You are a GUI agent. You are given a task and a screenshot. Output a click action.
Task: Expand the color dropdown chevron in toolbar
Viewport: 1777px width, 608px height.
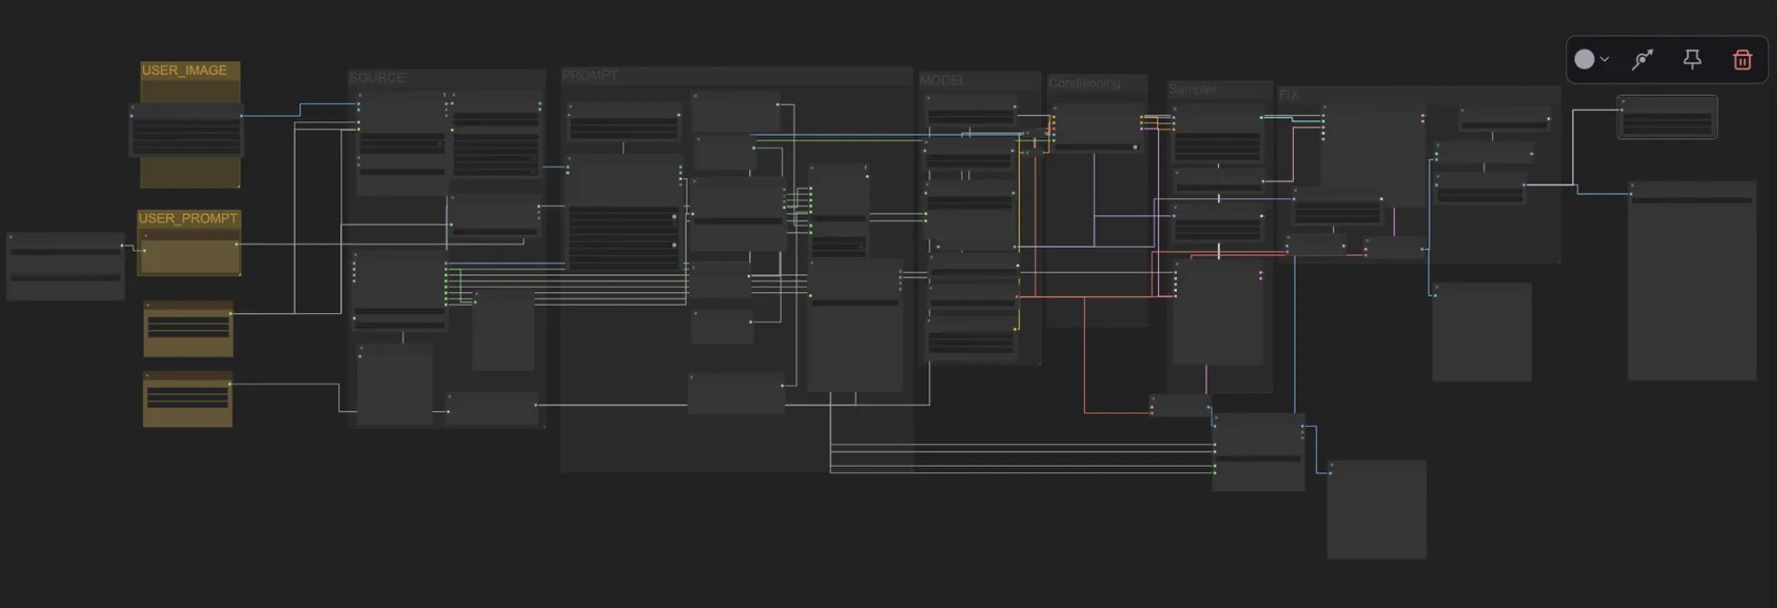[x=1604, y=60]
